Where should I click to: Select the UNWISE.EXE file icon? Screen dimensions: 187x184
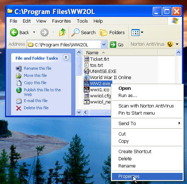point(87,71)
